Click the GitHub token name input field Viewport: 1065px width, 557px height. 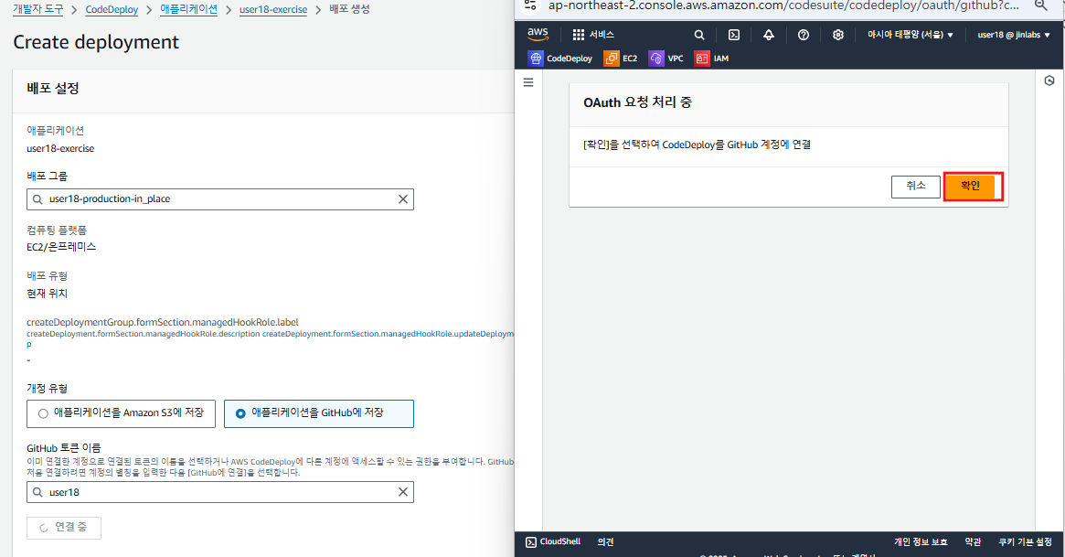pyautogui.click(x=220, y=492)
